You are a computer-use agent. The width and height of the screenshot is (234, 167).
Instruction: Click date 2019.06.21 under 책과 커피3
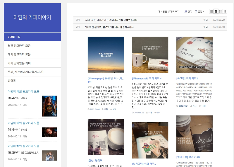182,106
